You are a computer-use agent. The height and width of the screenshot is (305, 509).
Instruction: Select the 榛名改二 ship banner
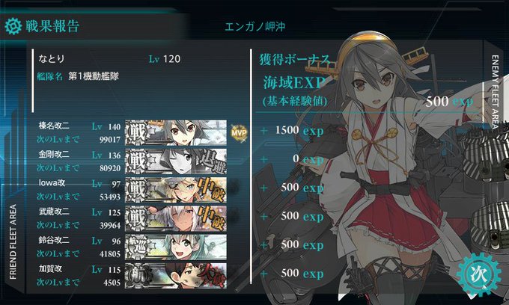pyautogui.click(x=176, y=132)
